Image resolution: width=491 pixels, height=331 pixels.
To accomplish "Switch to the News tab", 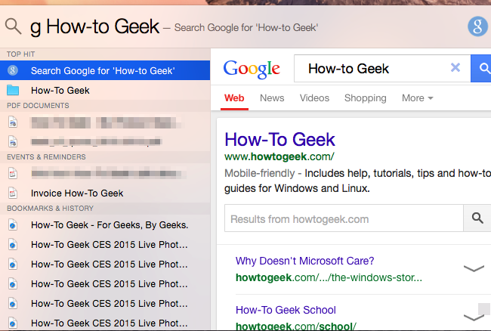I will [x=272, y=98].
